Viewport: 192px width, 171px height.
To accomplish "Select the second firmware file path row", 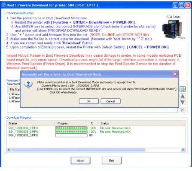I will click(x=15, y=98).
